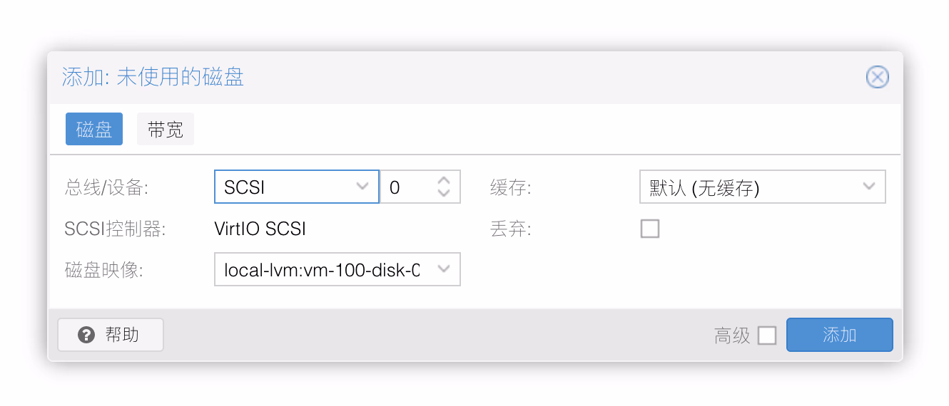949x406 pixels.
Task: Click the 帮助 button label text
Action: 122,335
